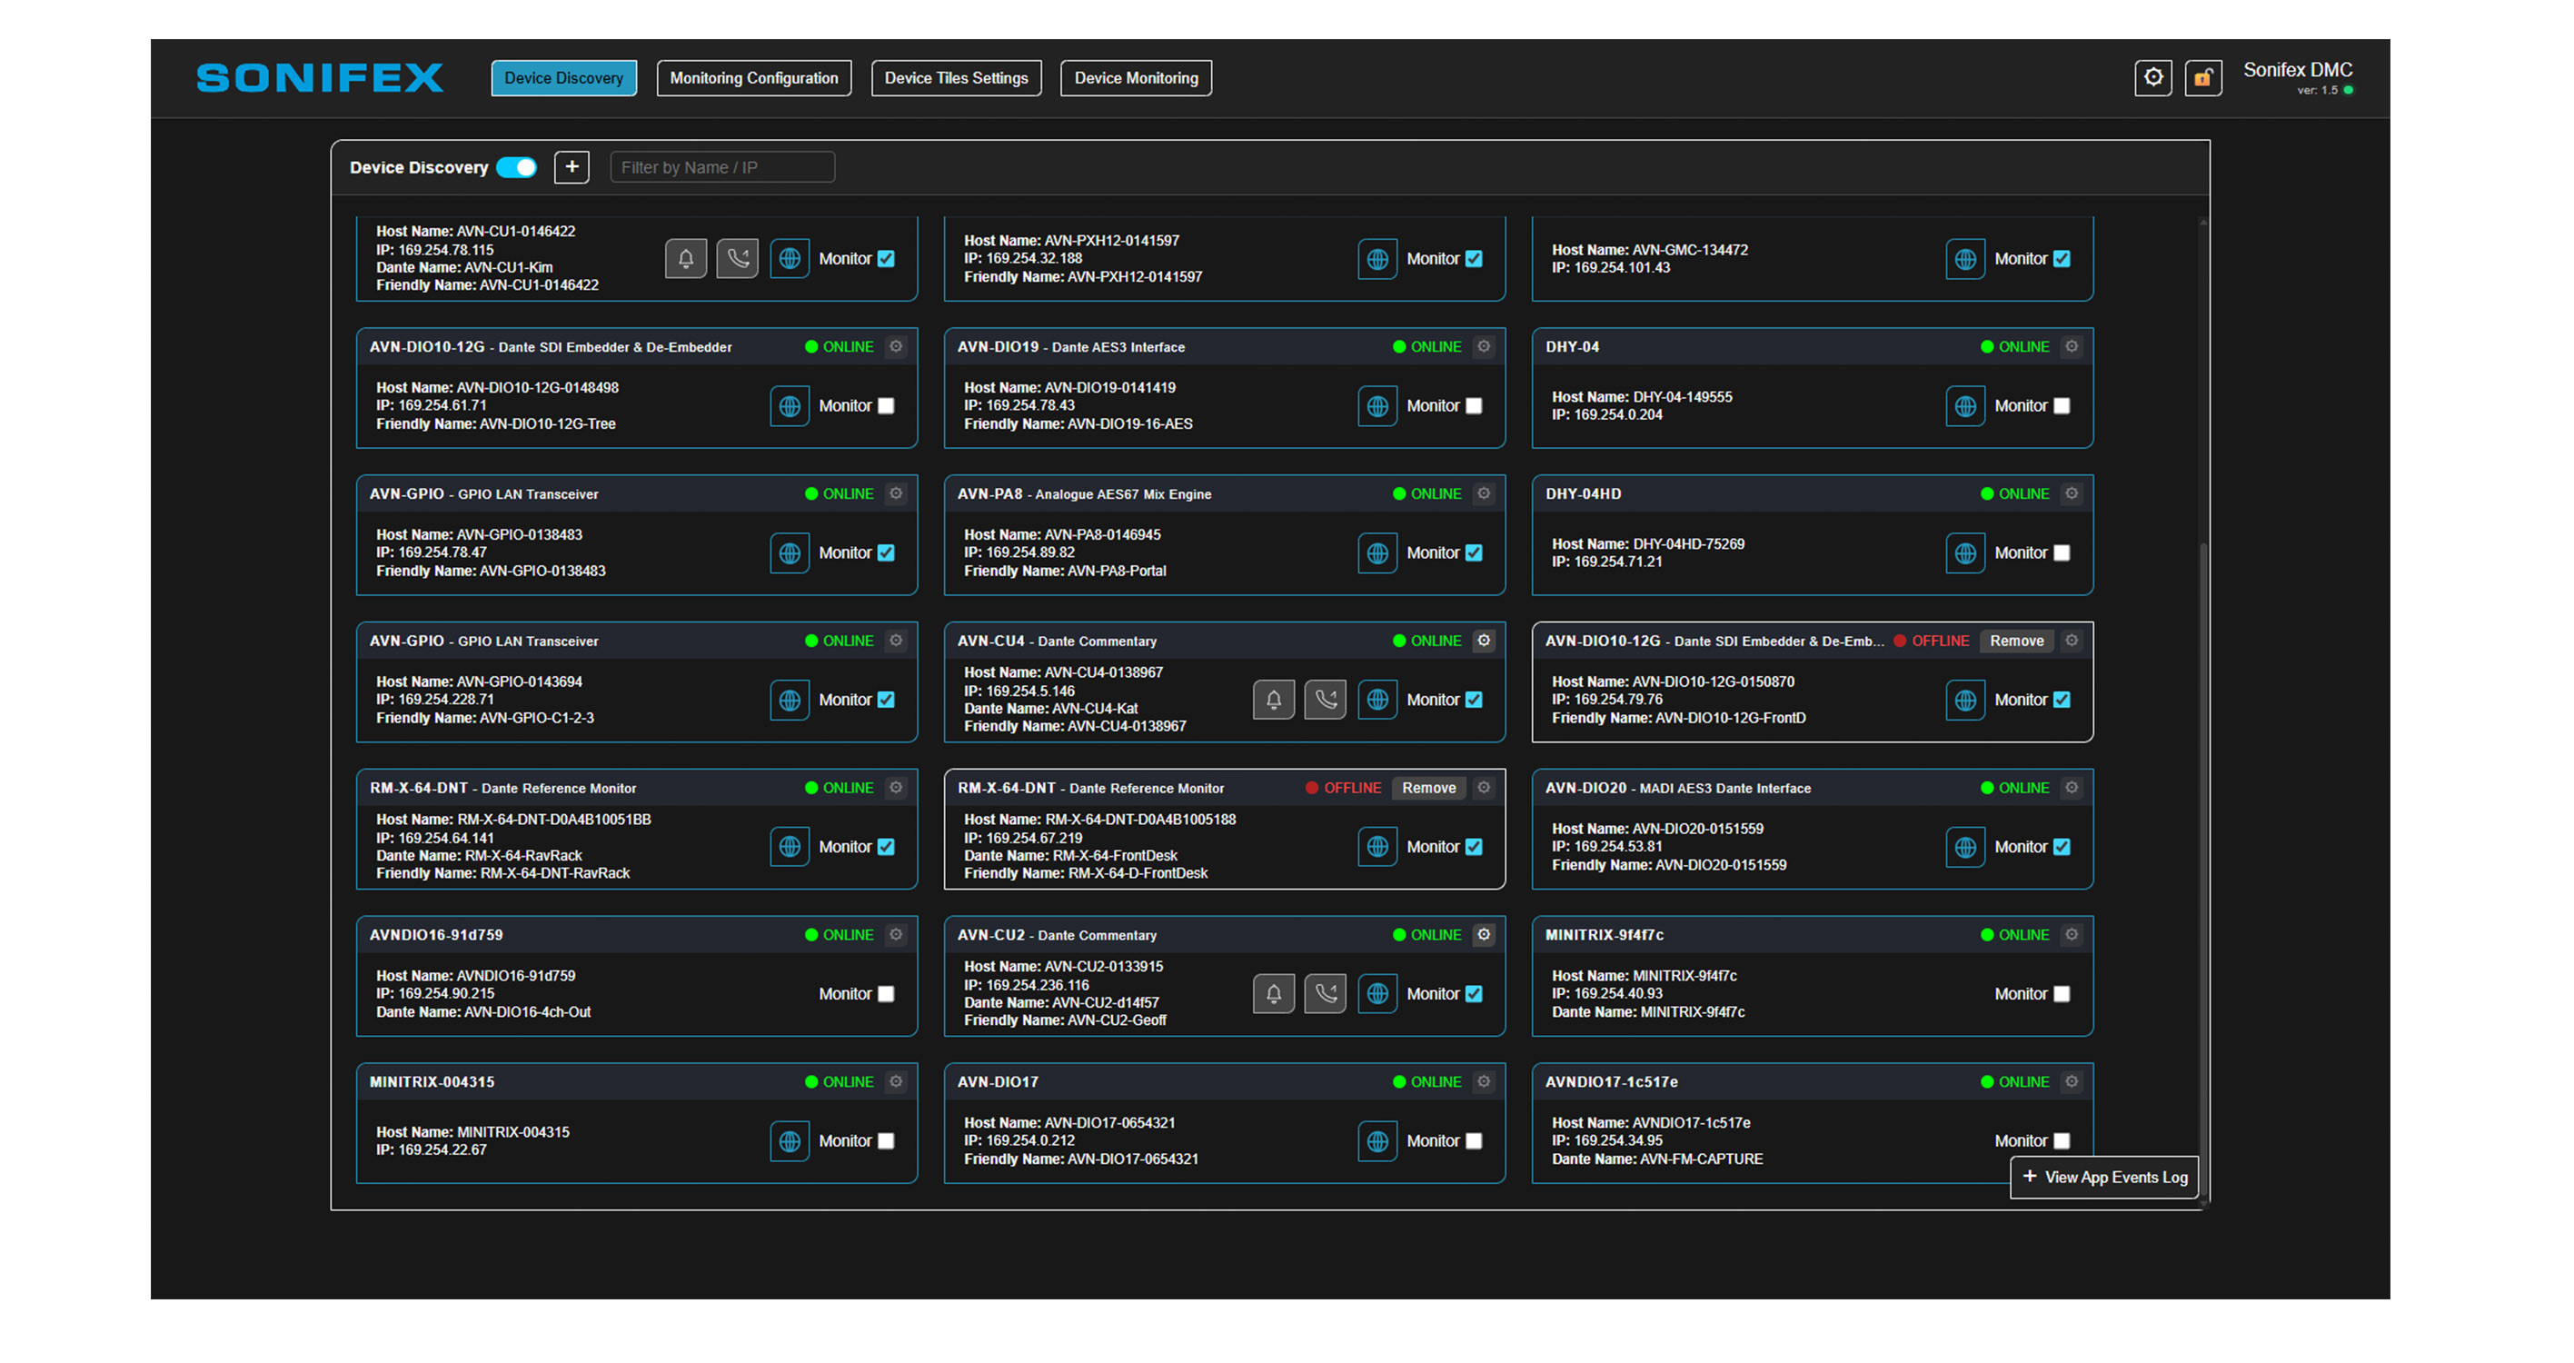Remove offline RM-X-64-DNT FrontDesk device
This screenshot has height=1363, width=2574.
click(1428, 788)
